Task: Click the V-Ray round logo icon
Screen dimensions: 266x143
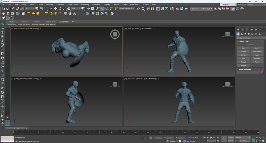Action: [x=112, y=13]
